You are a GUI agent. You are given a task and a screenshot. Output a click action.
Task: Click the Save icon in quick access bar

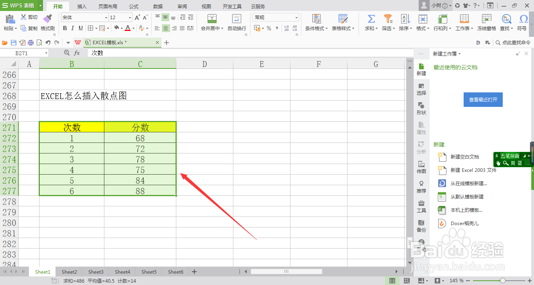pos(14,43)
